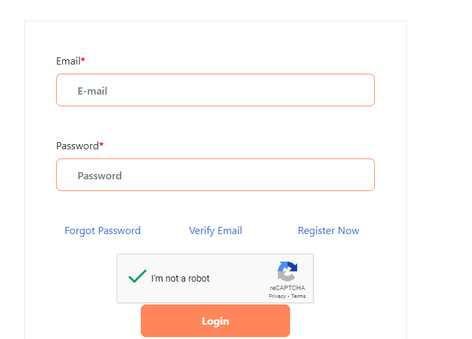Focus the Password input box
Screen dimensions: 472x339
[x=215, y=175]
